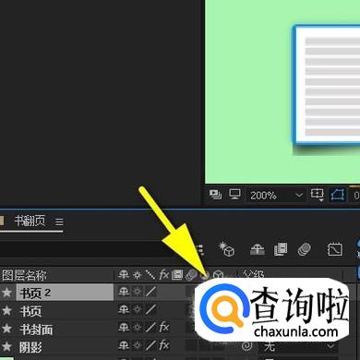The height and width of the screenshot is (360, 360).
Task: Enable Draft 3D in the timeline toolbar
Action: [226, 249]
